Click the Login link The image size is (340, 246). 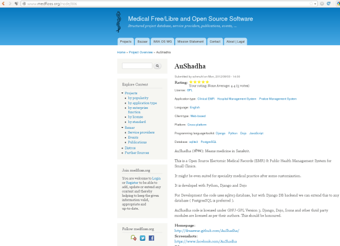point(157,178)
